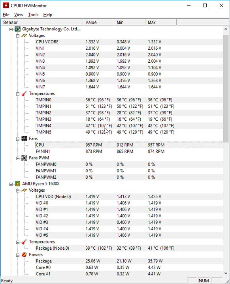Collapse the Powers section
The width and height of the screenshot is (230, 284).
[18, 255]
